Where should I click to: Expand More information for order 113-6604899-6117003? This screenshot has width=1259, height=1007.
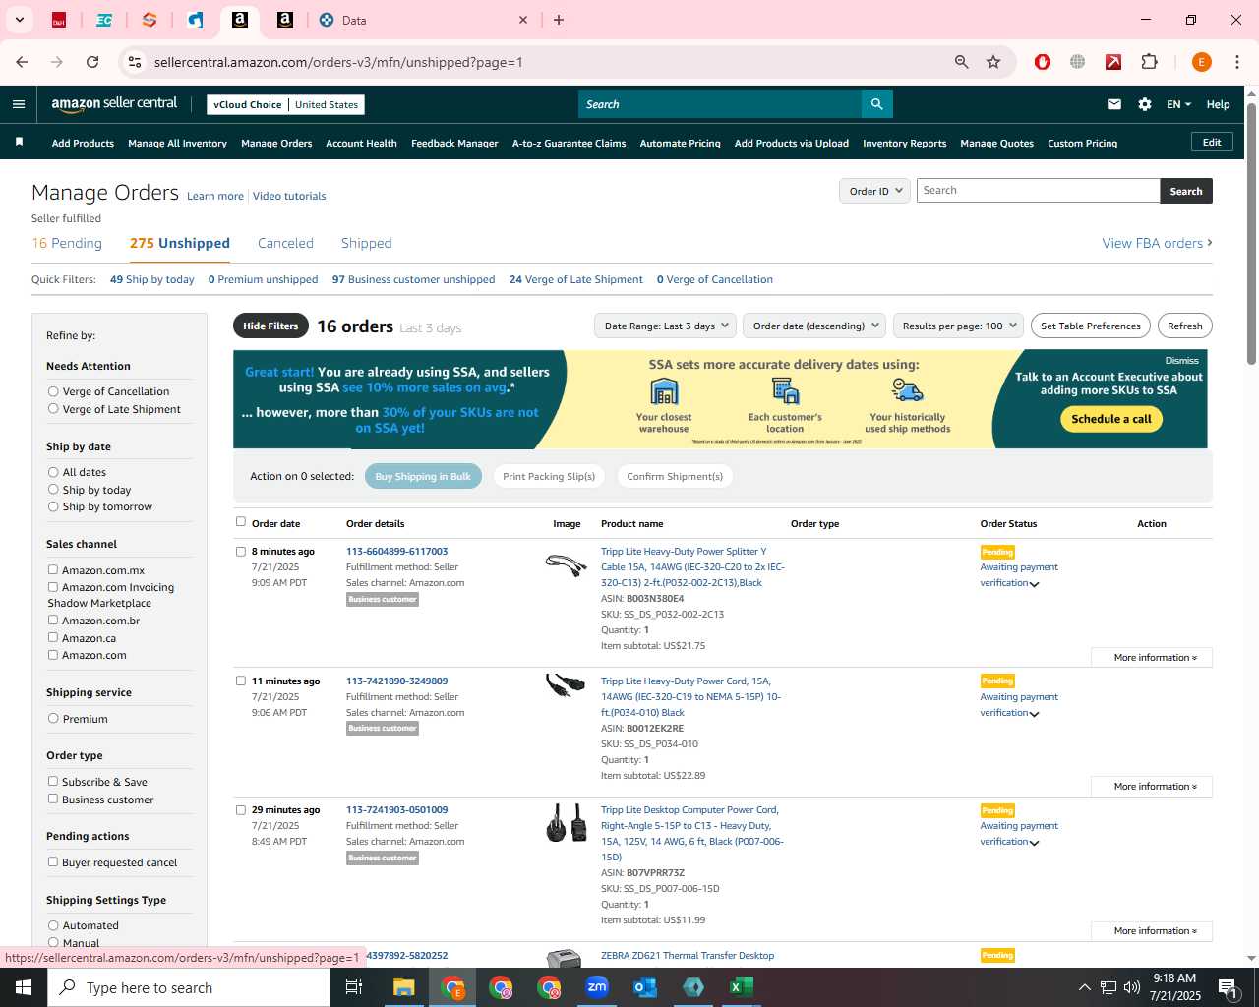[1152, 657]
